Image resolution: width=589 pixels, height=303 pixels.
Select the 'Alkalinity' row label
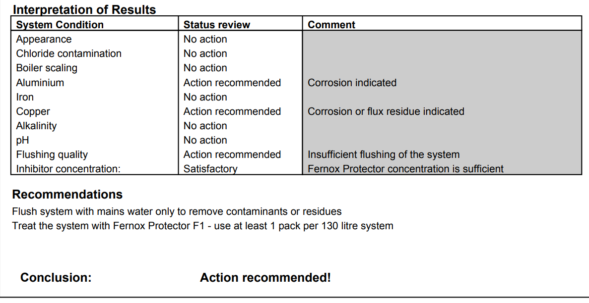(x=36, y=126)
